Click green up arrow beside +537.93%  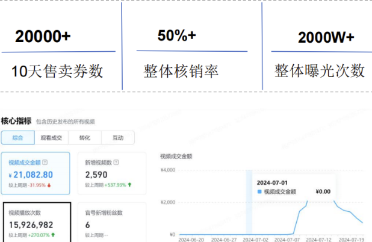click(129, 185)
